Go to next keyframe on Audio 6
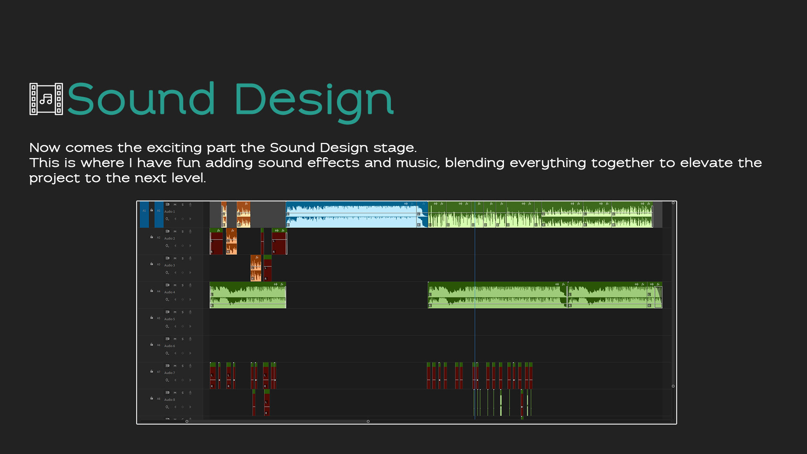The height and width of the screenshot is (454, 807). click(190, 354)
